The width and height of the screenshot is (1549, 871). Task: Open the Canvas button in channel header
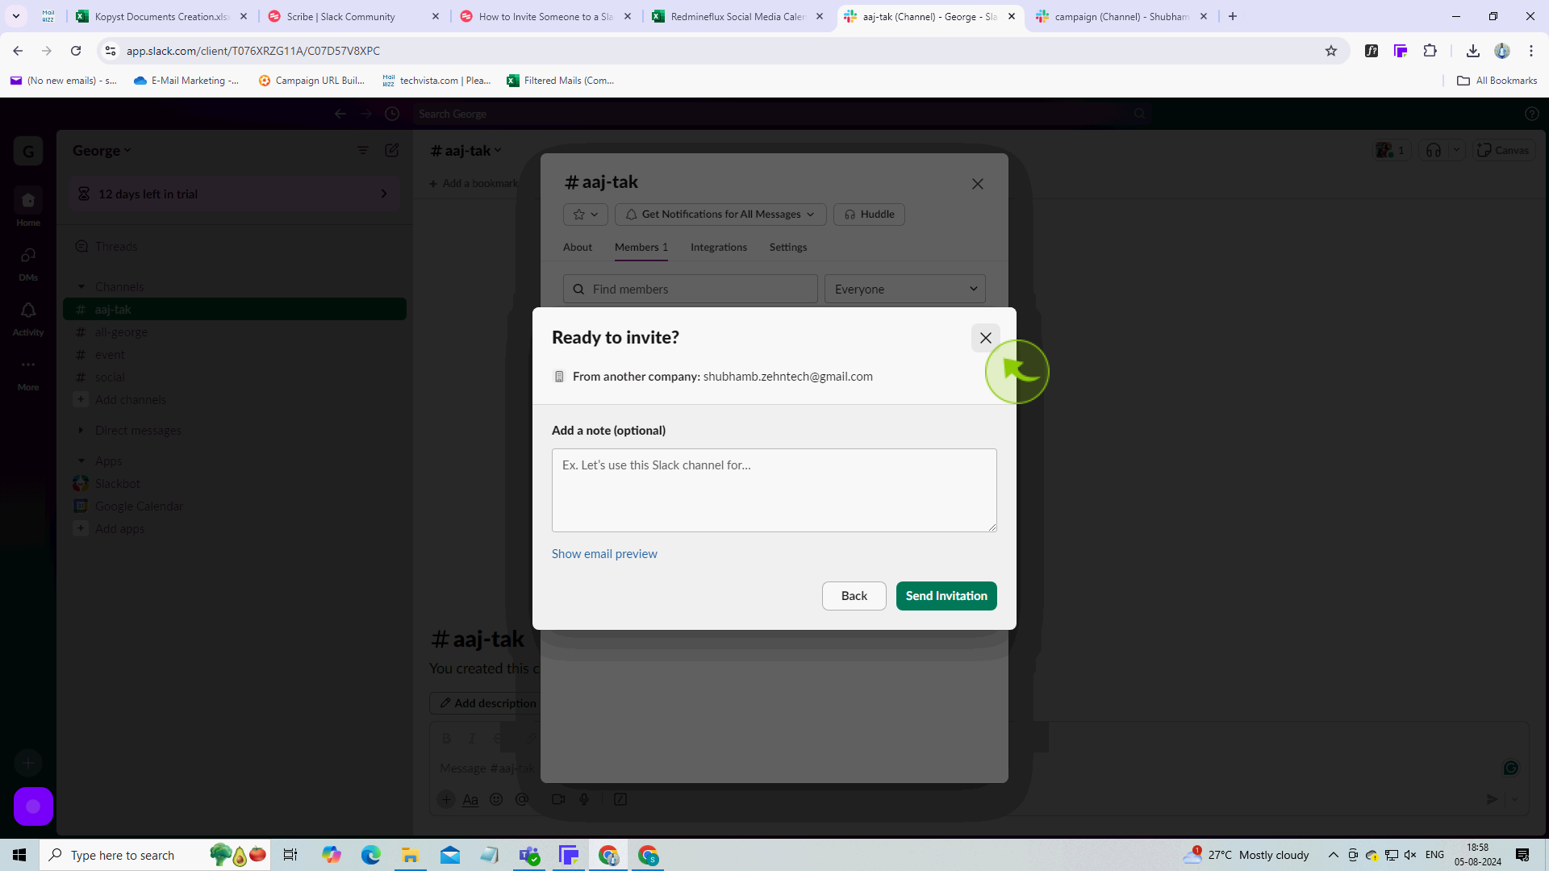pos(1504,150)
